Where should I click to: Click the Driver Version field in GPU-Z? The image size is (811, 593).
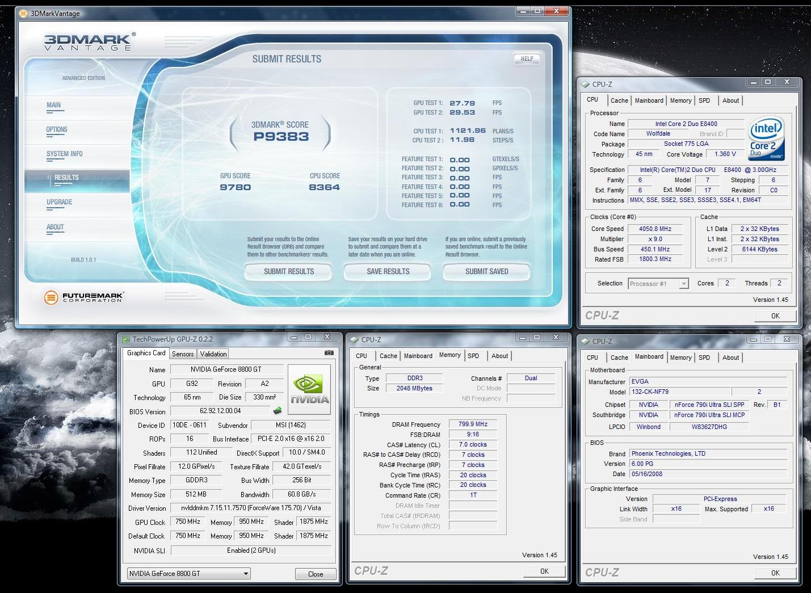click(x=251, y=508)
